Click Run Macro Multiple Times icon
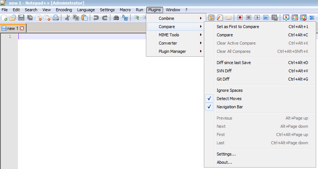Viewport: 318px width, 169px height. click(x=266, y=18)
